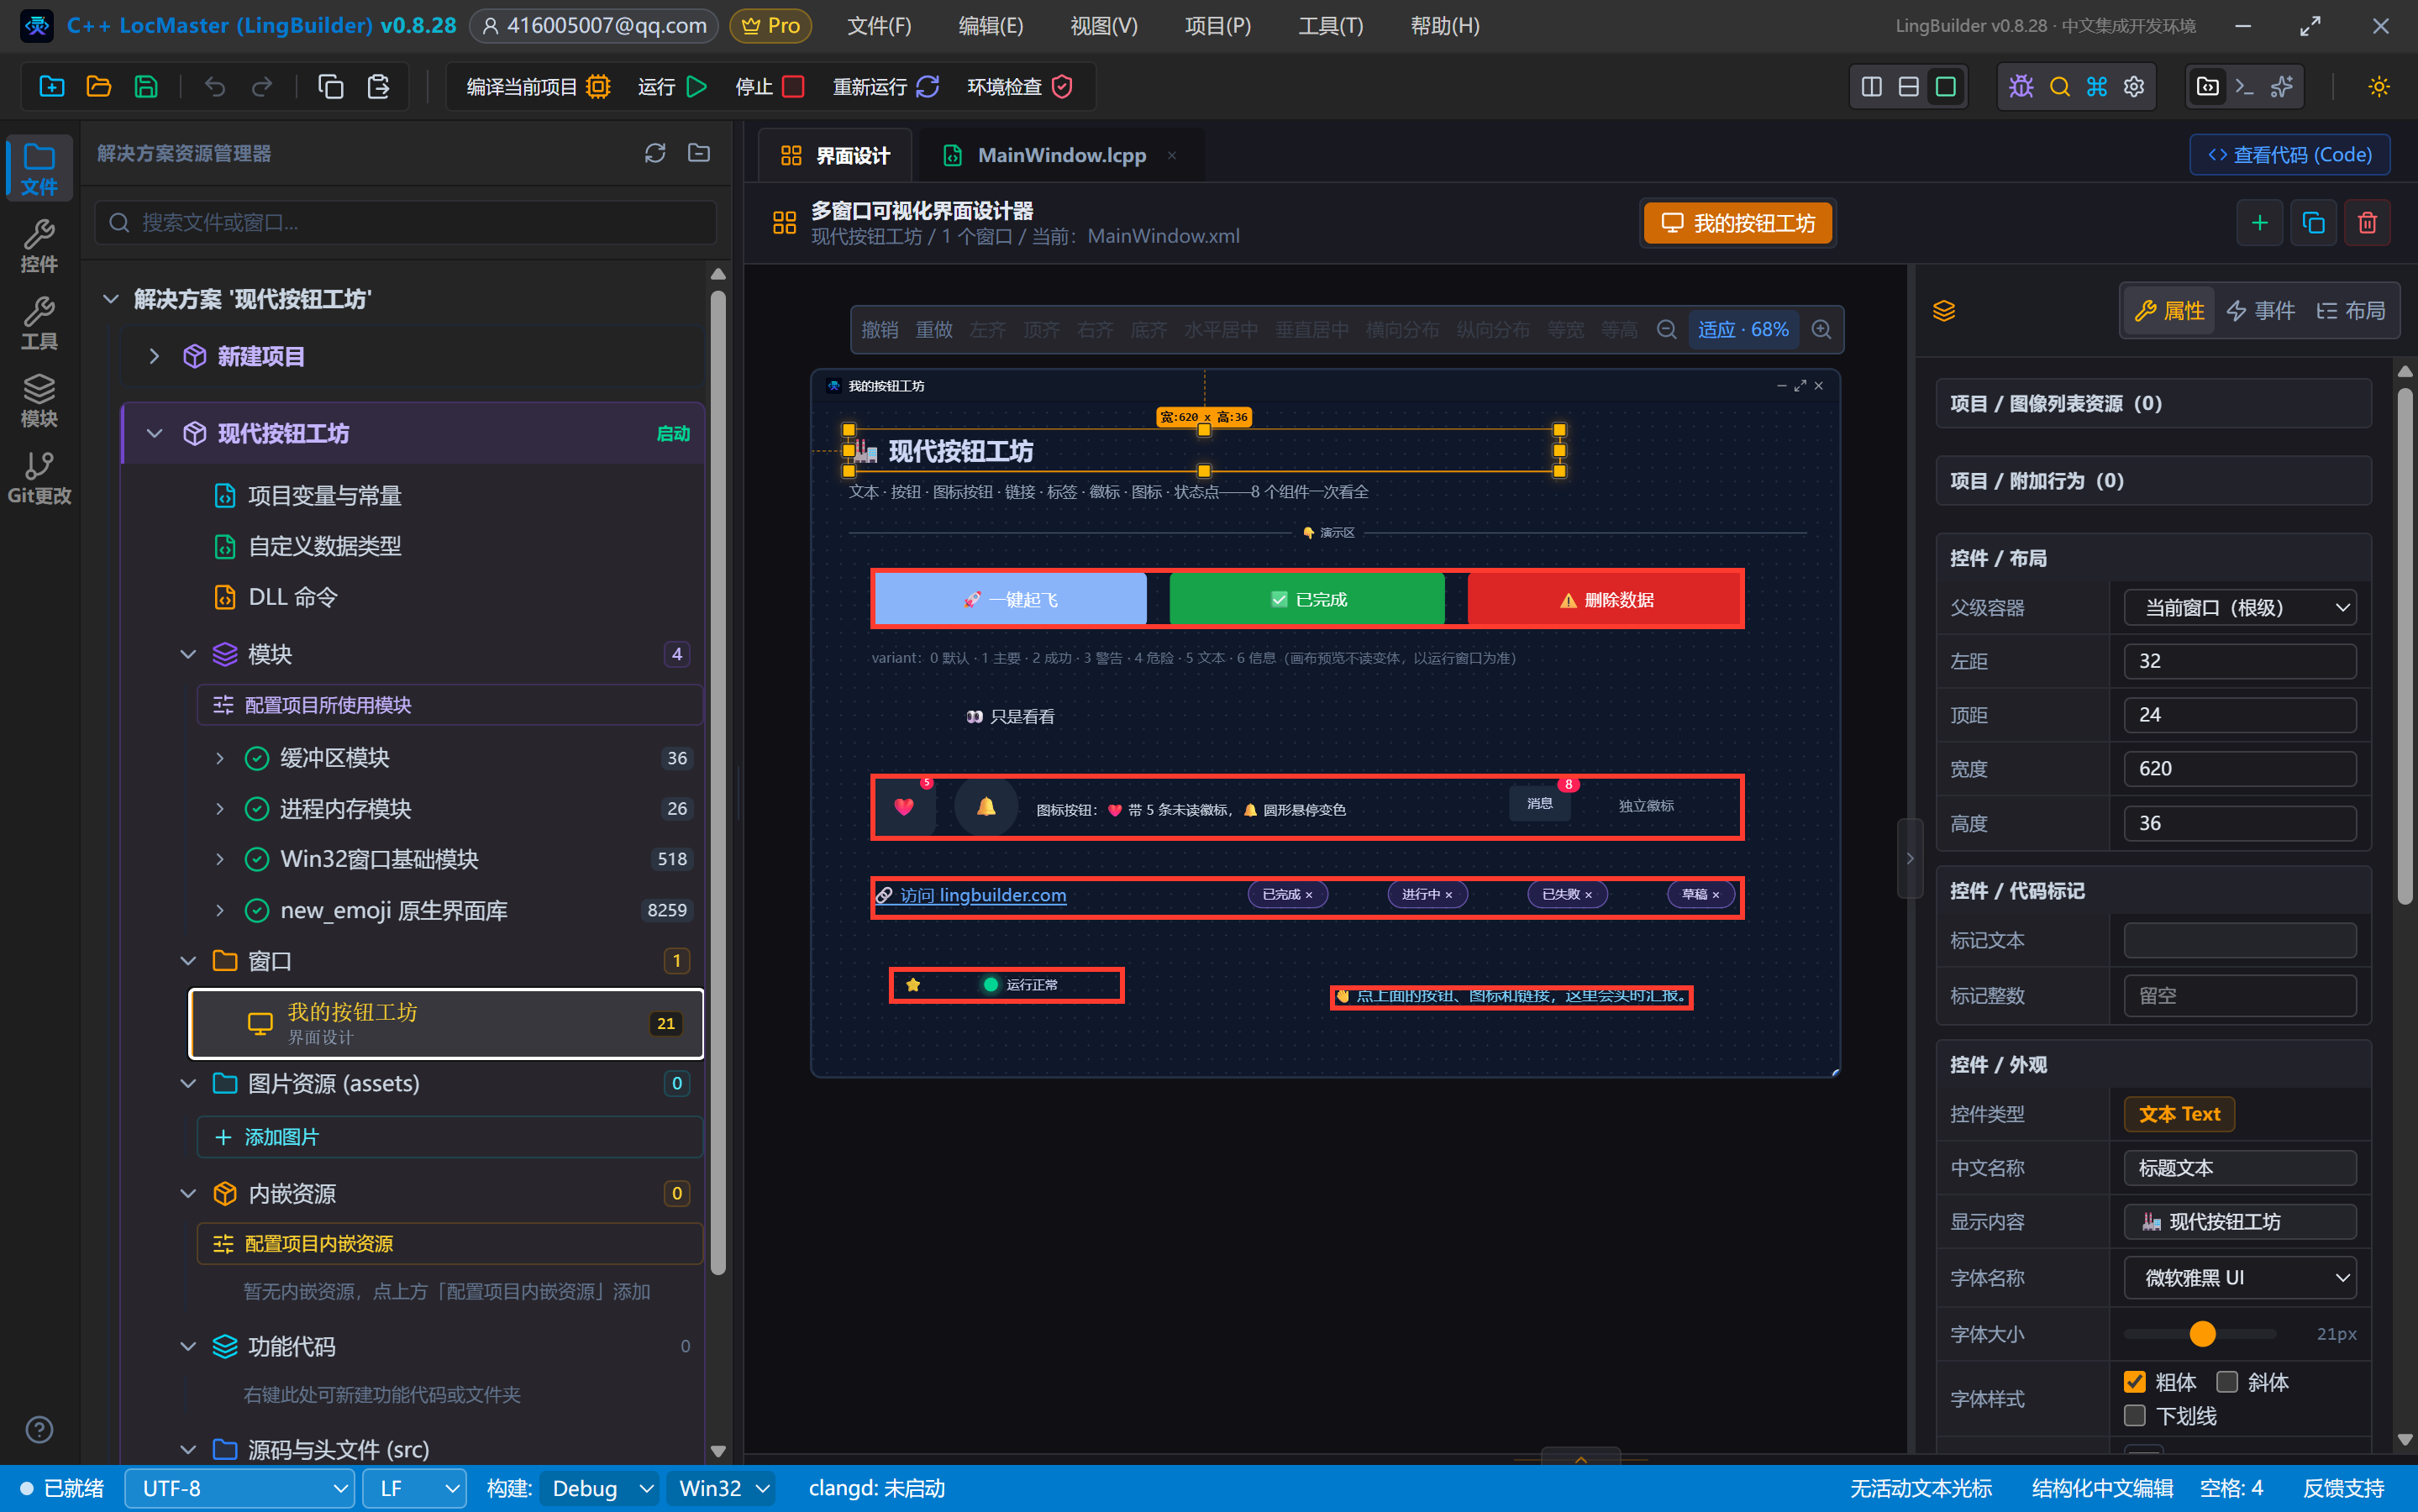Image resolution: width=2418 pixels, height=1512 pixels.
Task: Switch to the MainWindow.lcpp tab
Action: click(1061, 155)
